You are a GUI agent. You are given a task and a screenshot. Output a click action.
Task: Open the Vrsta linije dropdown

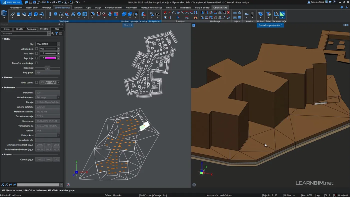click(x=58, y=53)
